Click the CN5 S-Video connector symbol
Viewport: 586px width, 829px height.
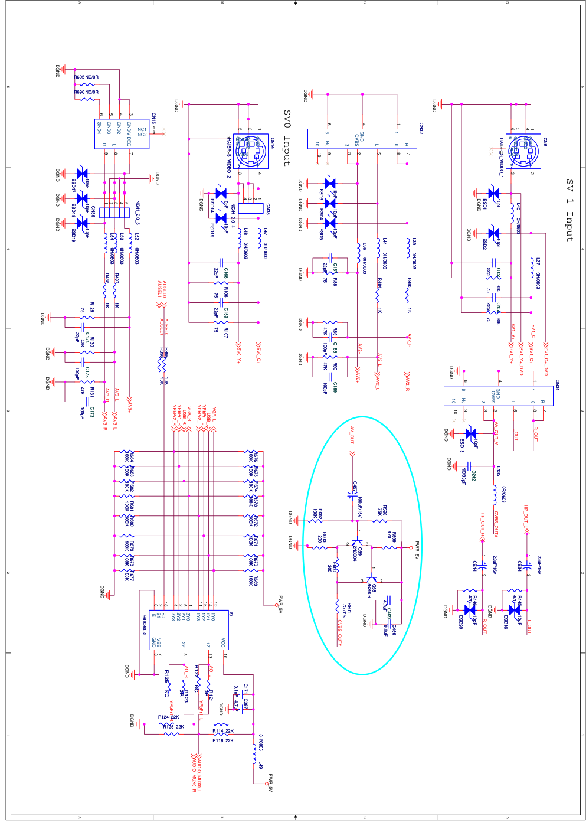[x=524, y=151]
